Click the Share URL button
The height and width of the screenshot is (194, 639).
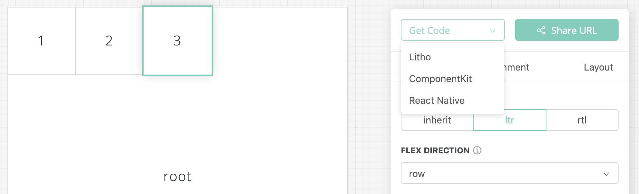567,30
